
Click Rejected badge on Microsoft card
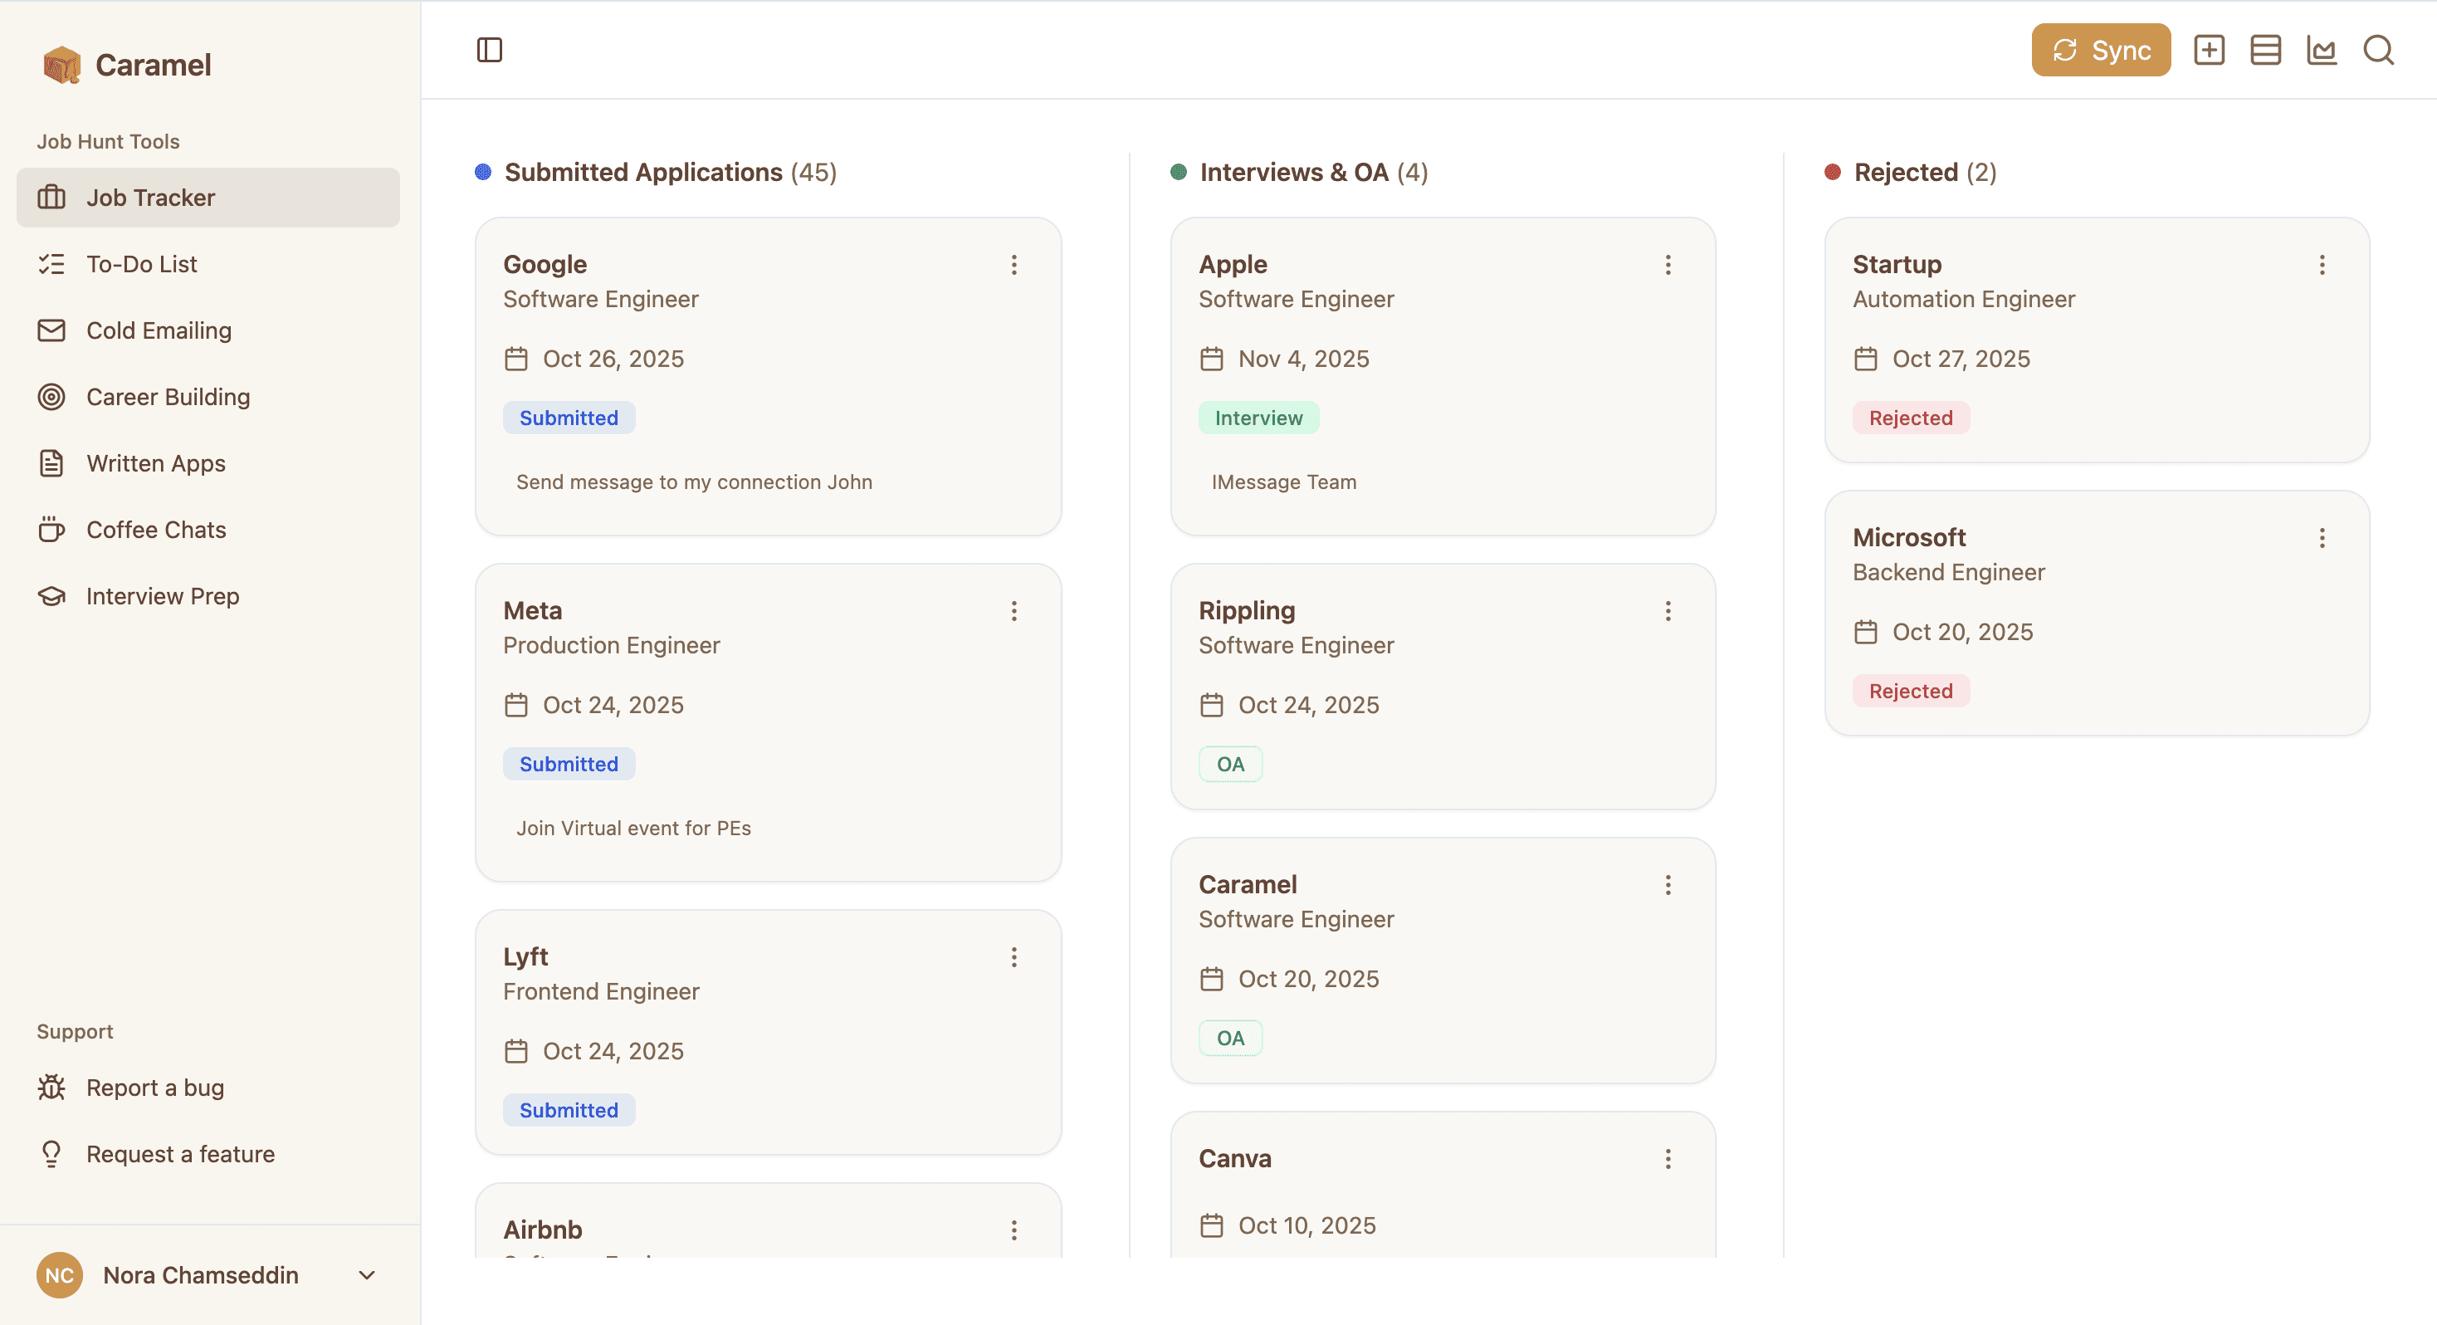(1910, 691)
